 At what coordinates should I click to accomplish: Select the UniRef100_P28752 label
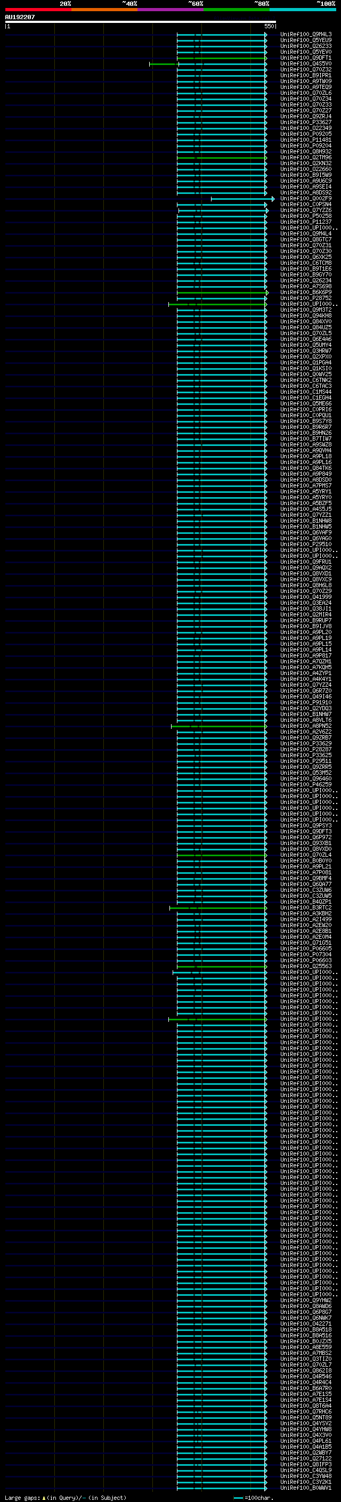(x=306, y=298)
